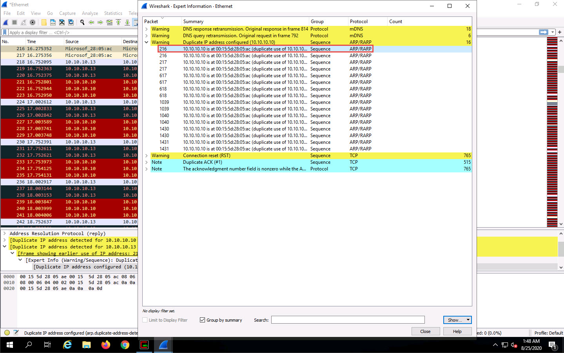Click Profile: Default in status bar
Image resolution: width=564 pixels, height=353 pixels.
[x=549, y=333]
